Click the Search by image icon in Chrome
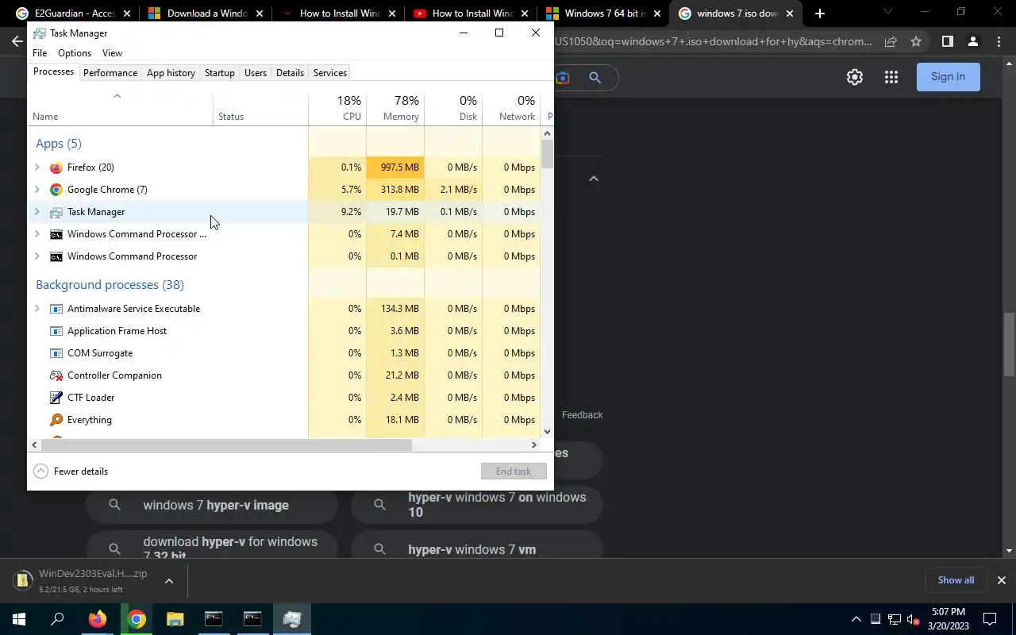Screen dimensions: 1016x635 [x=563, y=77]
